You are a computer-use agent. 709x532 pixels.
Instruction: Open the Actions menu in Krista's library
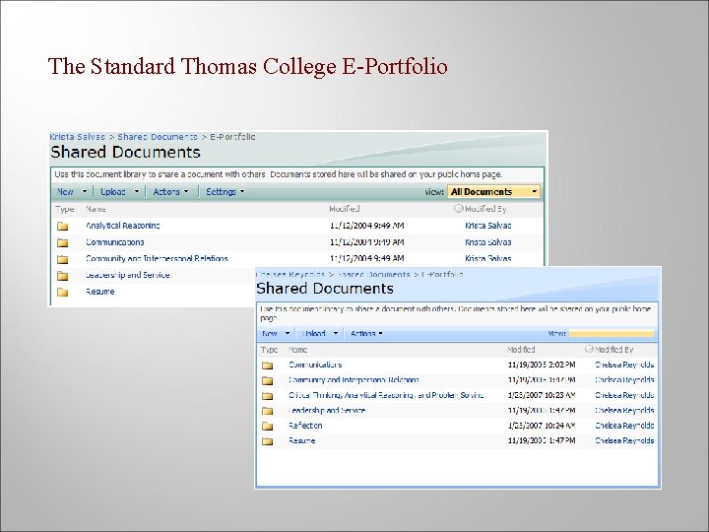coord(170,192)
